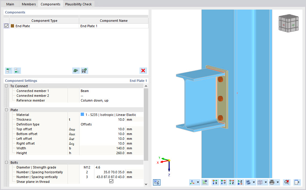Click the wireframe cube display icon
The width and height of the screenshot is (306, 190).
[x=260, y=182]
